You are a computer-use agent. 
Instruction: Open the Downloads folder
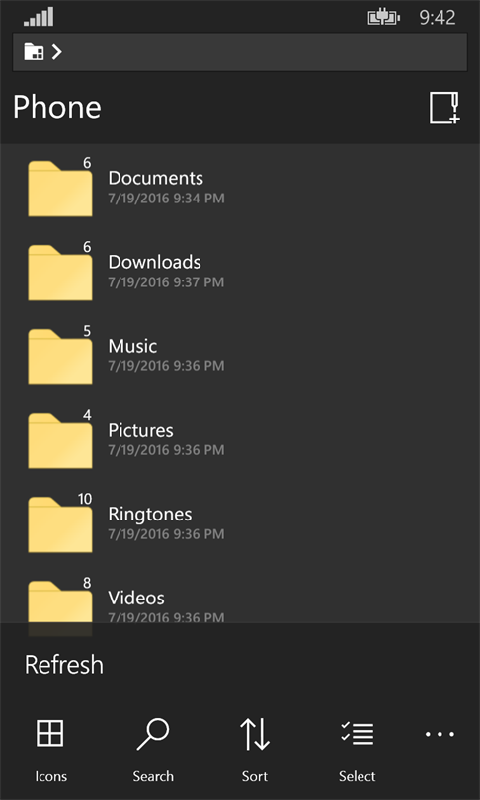pyautogui.click(x=240, y=271)
